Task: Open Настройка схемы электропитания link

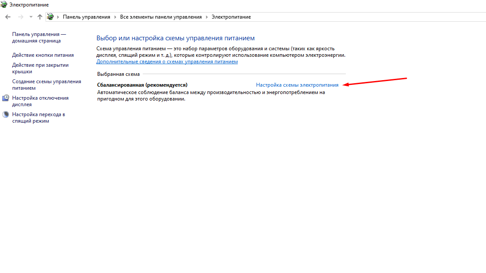Action: [x=297, y=85]
